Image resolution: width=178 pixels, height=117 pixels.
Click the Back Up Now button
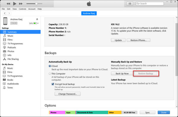coord(122,73)
